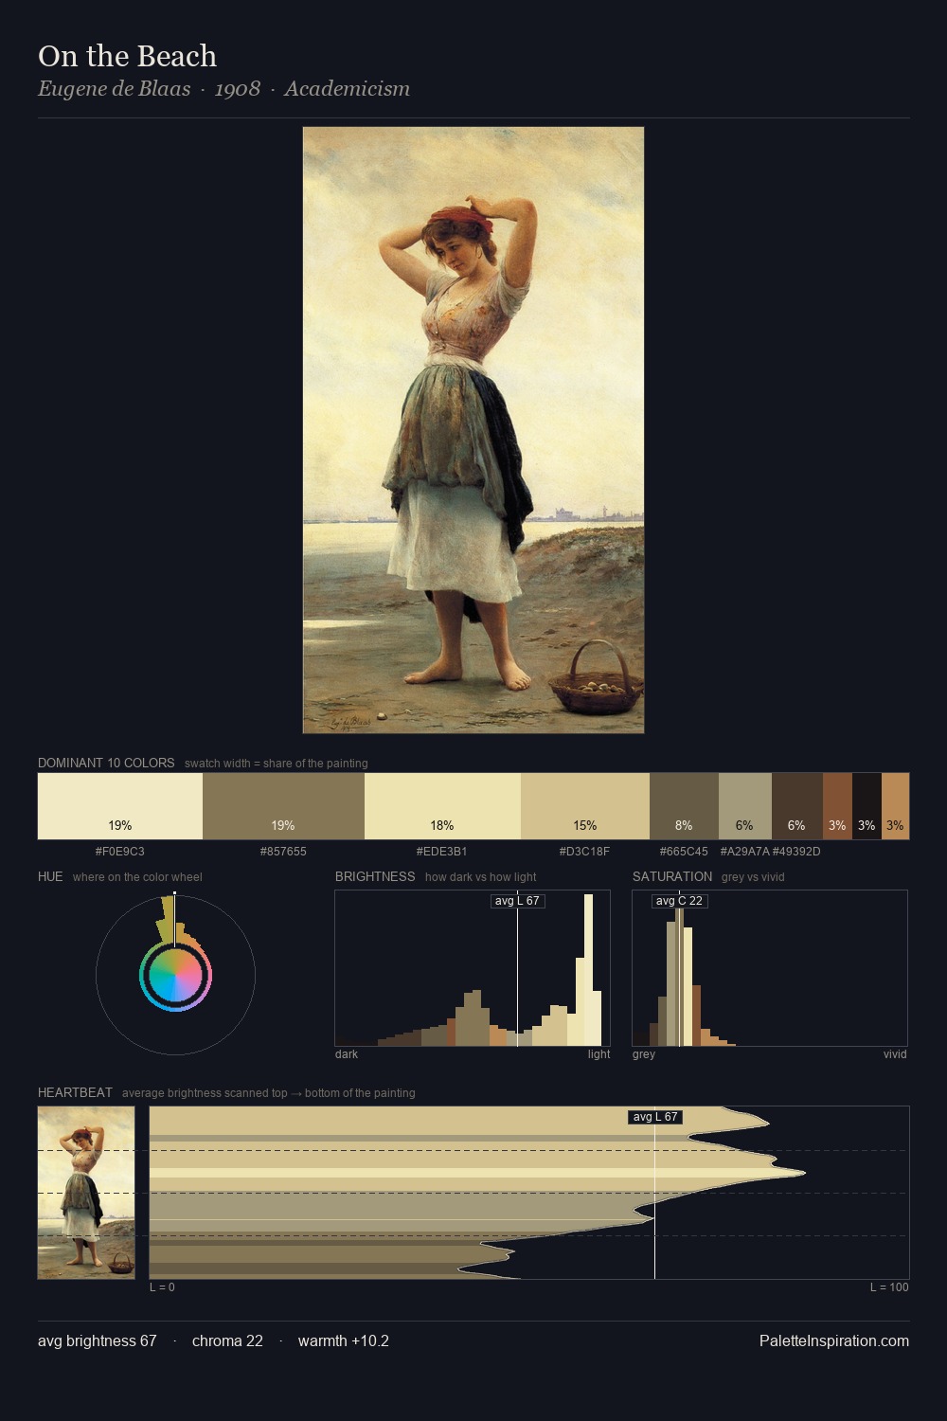Click 'how dark vs how light' caption
Image resolution: width=947 pixels, height=1421 pixels.
[481, 876]
